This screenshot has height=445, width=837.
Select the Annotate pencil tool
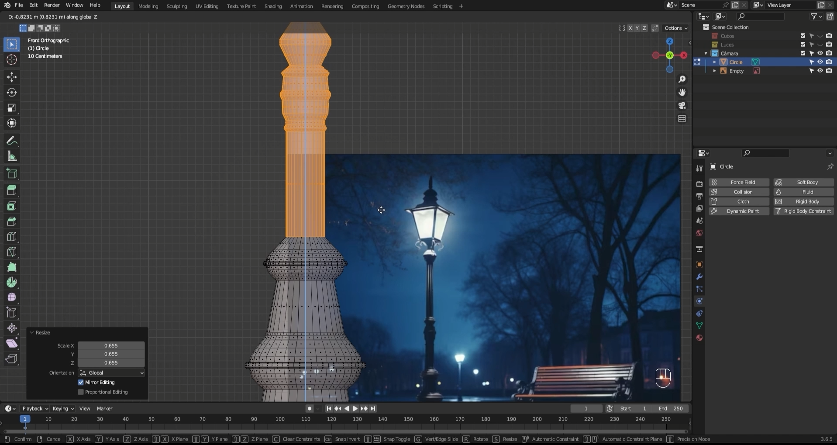coord(12,141)
